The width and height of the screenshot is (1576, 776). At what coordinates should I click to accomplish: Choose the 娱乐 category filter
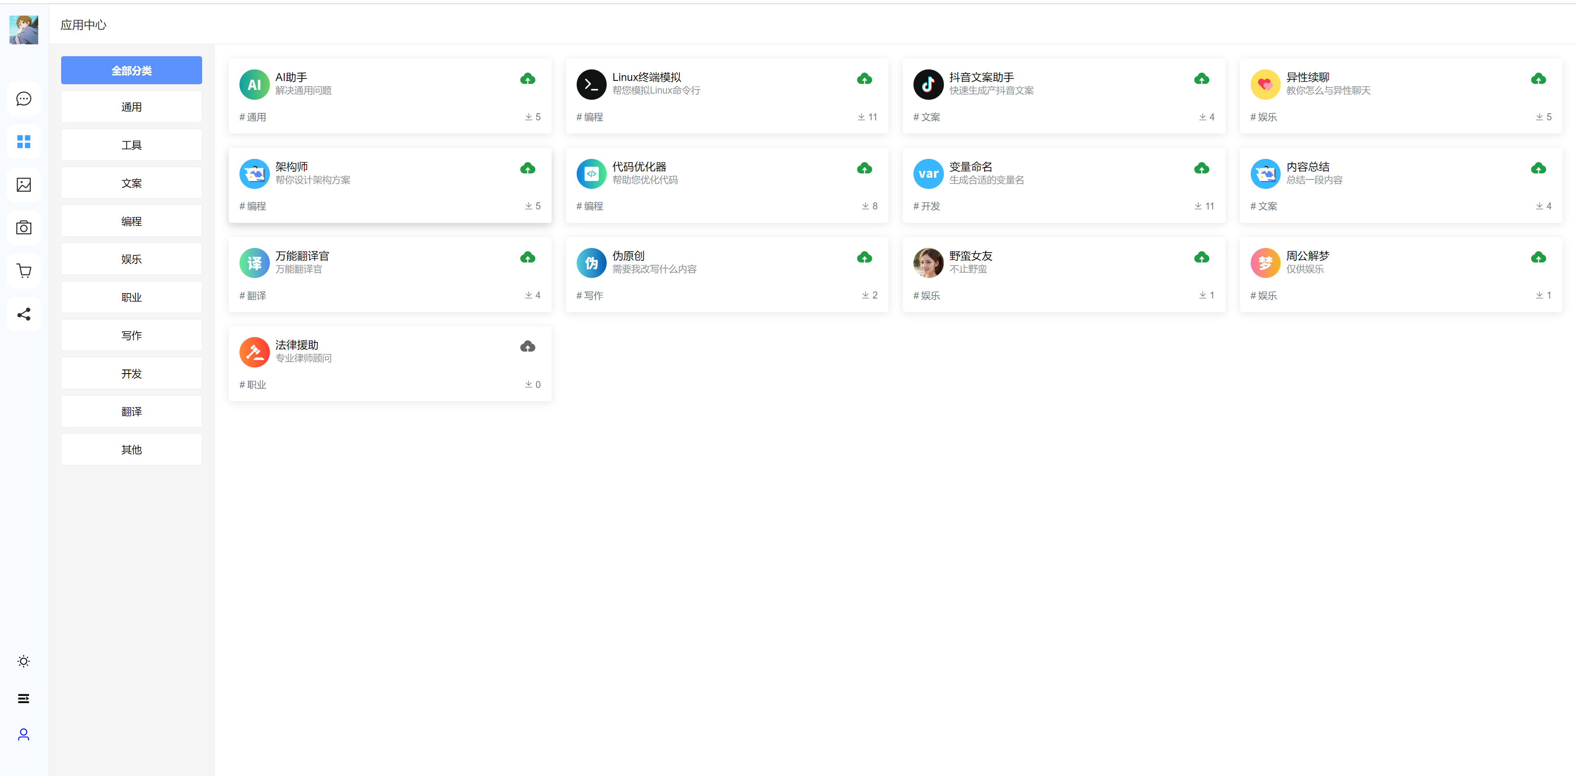[131, 259]
